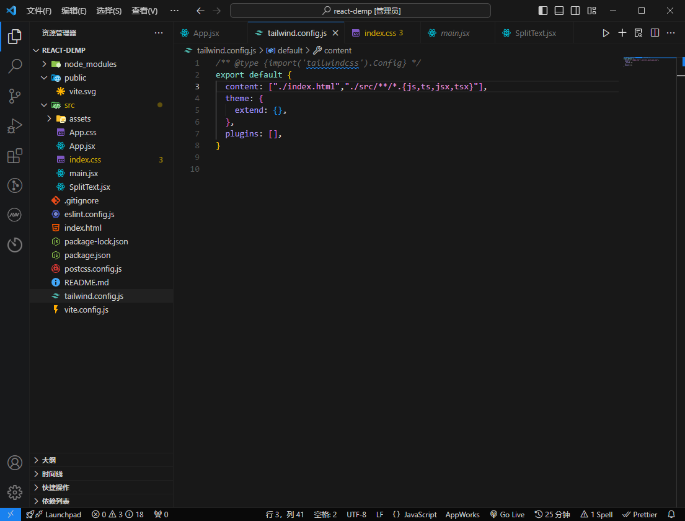Click the react-demp command center search bar
Image resolution: width=685 pixels, height=521 pixels.
(x=360, y=10)
